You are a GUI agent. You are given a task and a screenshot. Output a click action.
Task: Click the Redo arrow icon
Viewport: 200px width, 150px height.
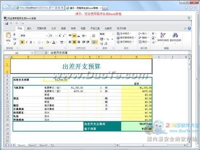tap(17, 24)
